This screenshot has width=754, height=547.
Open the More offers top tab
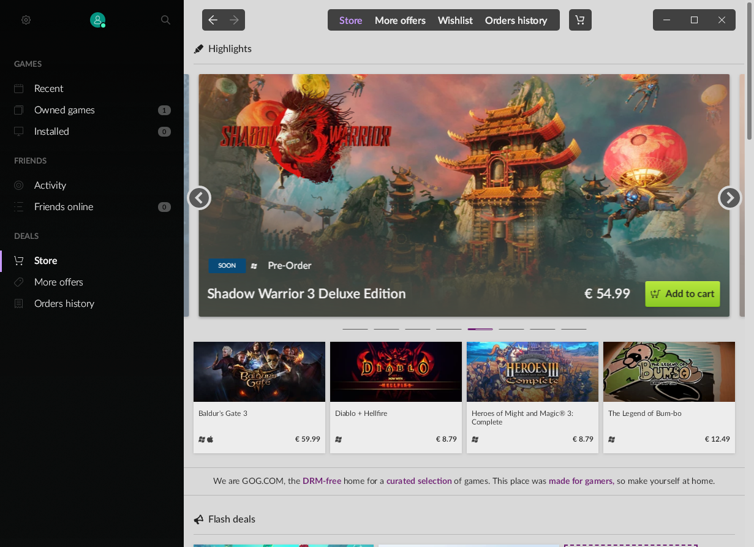click(400, 20)
